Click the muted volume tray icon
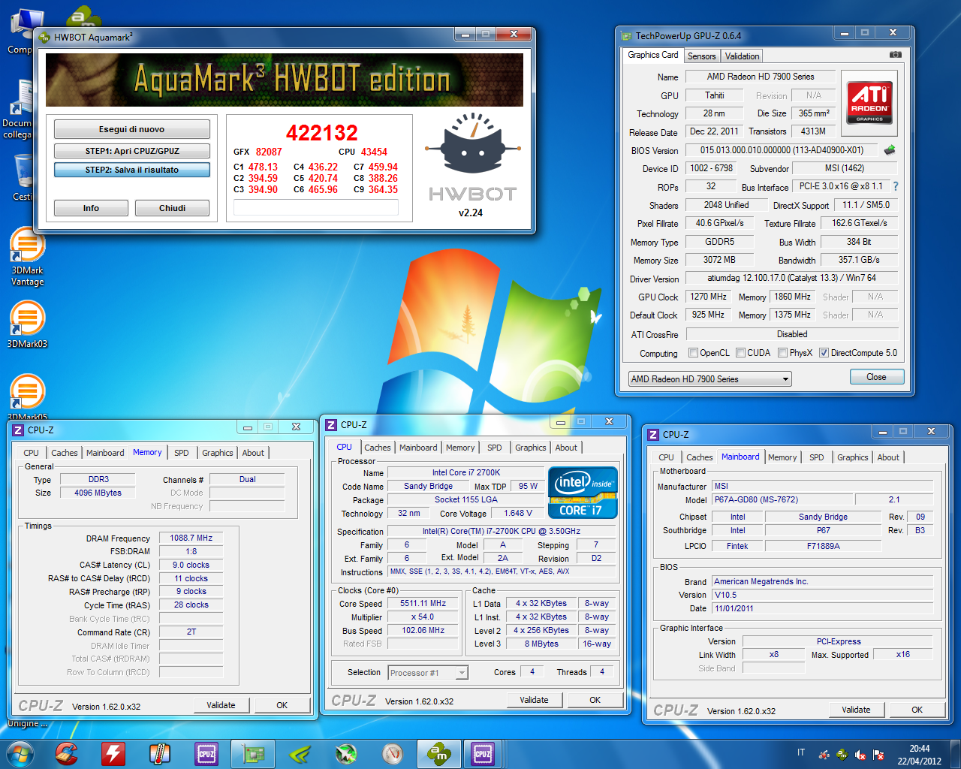This screenshot has height=769, width=961. click(860, 754)
